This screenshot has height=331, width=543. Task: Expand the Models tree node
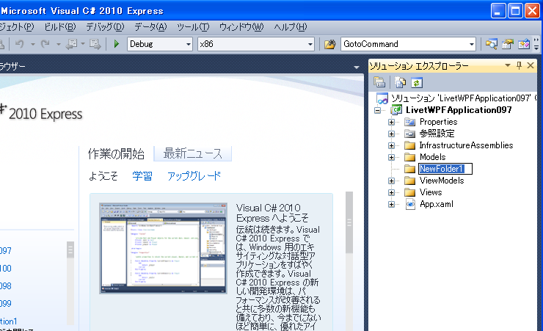(x=391, y=157)
